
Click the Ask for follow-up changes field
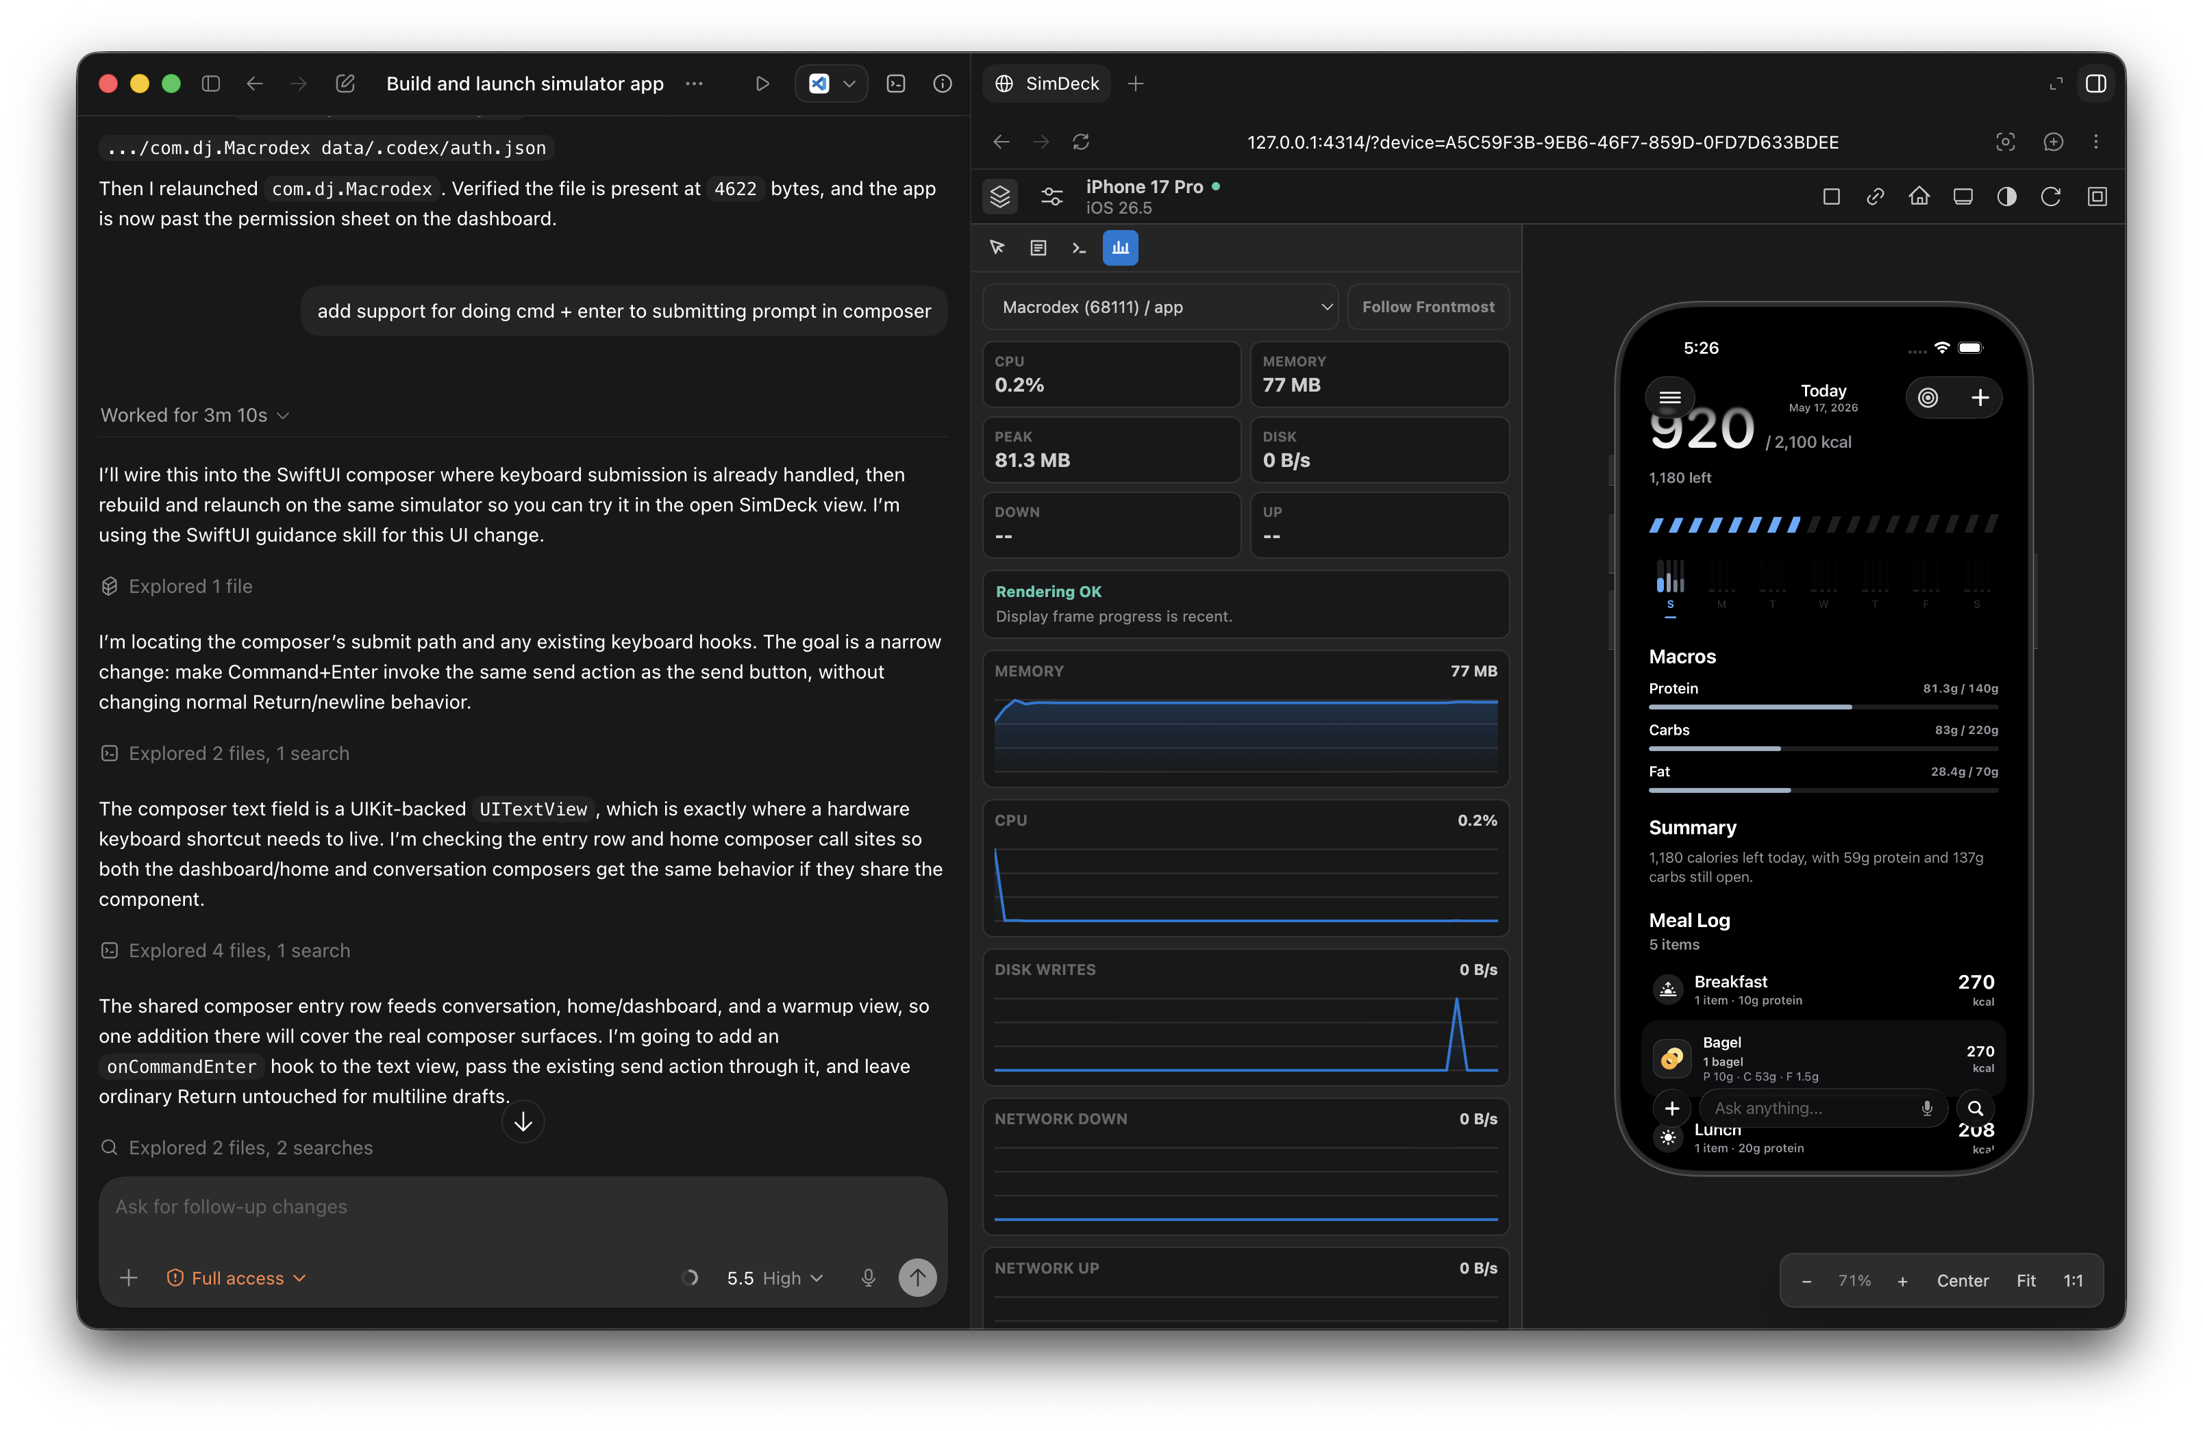coord(523,1207)
